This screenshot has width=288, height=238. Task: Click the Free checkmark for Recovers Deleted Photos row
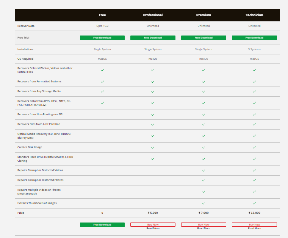(x=102, y=70)
